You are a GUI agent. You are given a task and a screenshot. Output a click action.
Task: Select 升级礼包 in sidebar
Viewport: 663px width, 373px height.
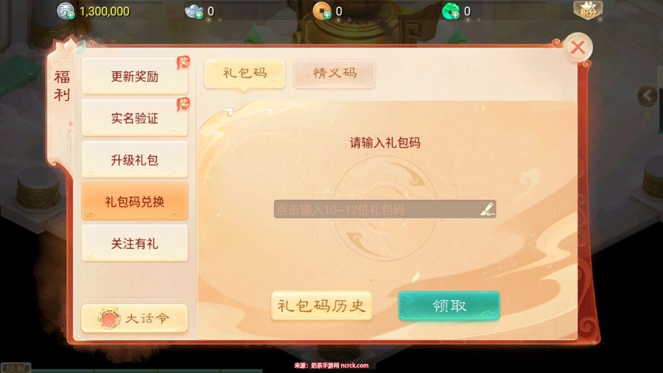click(135, 159)
